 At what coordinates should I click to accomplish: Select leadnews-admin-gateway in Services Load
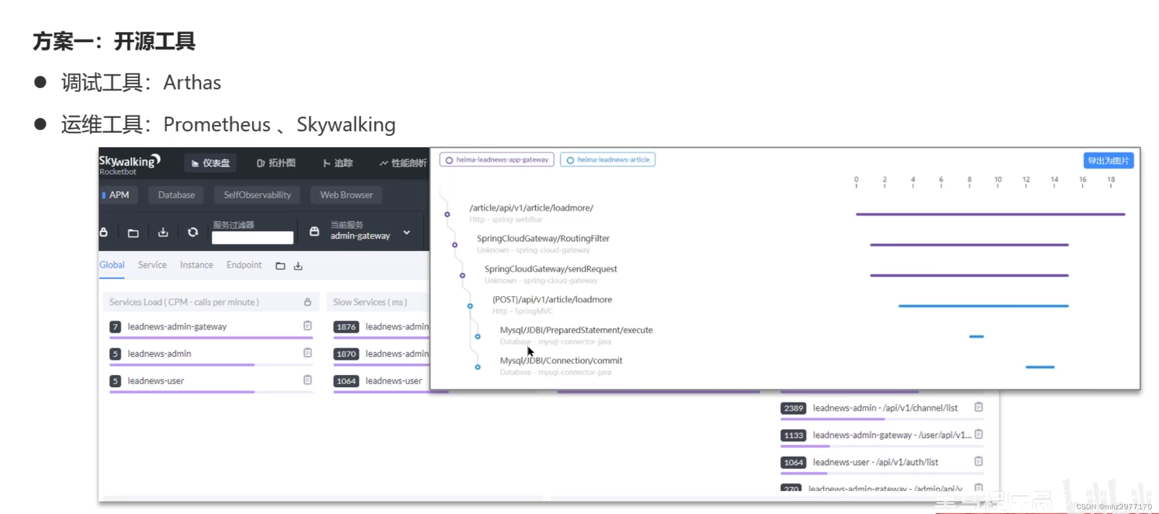point(177,327)
